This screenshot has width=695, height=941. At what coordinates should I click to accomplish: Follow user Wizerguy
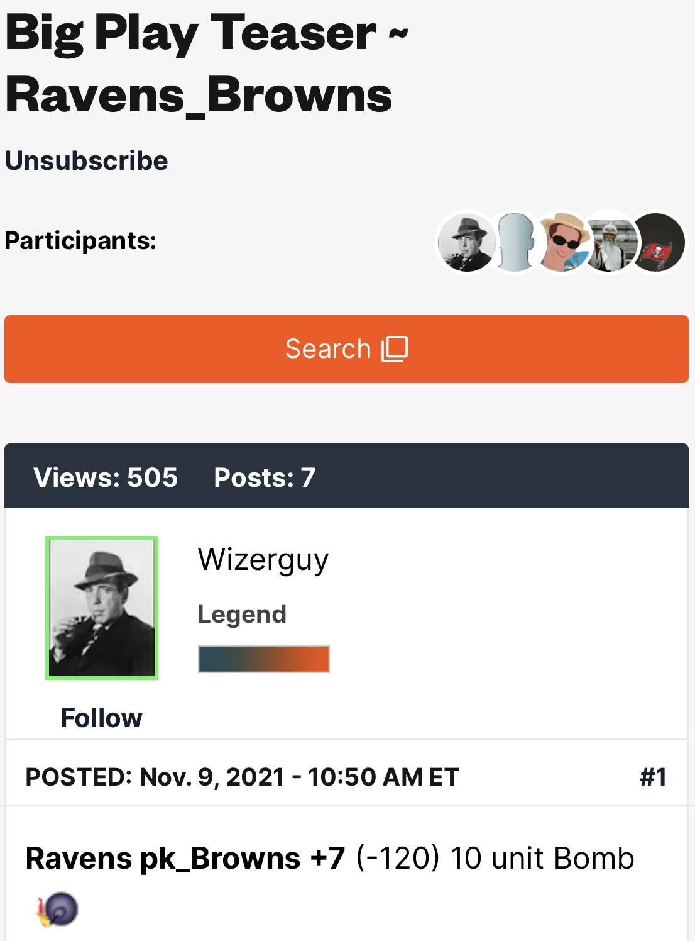[102, 718]
